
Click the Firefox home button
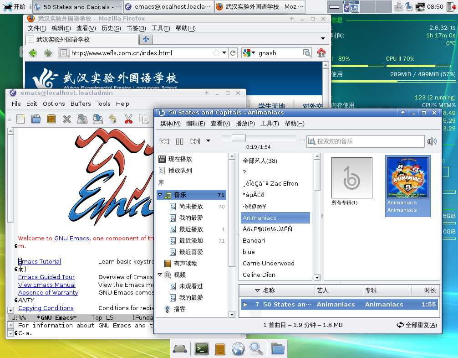pyautogui.click(x=321, y=53)
